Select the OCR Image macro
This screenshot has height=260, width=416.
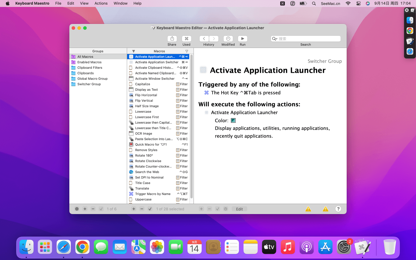click(158, 133)
